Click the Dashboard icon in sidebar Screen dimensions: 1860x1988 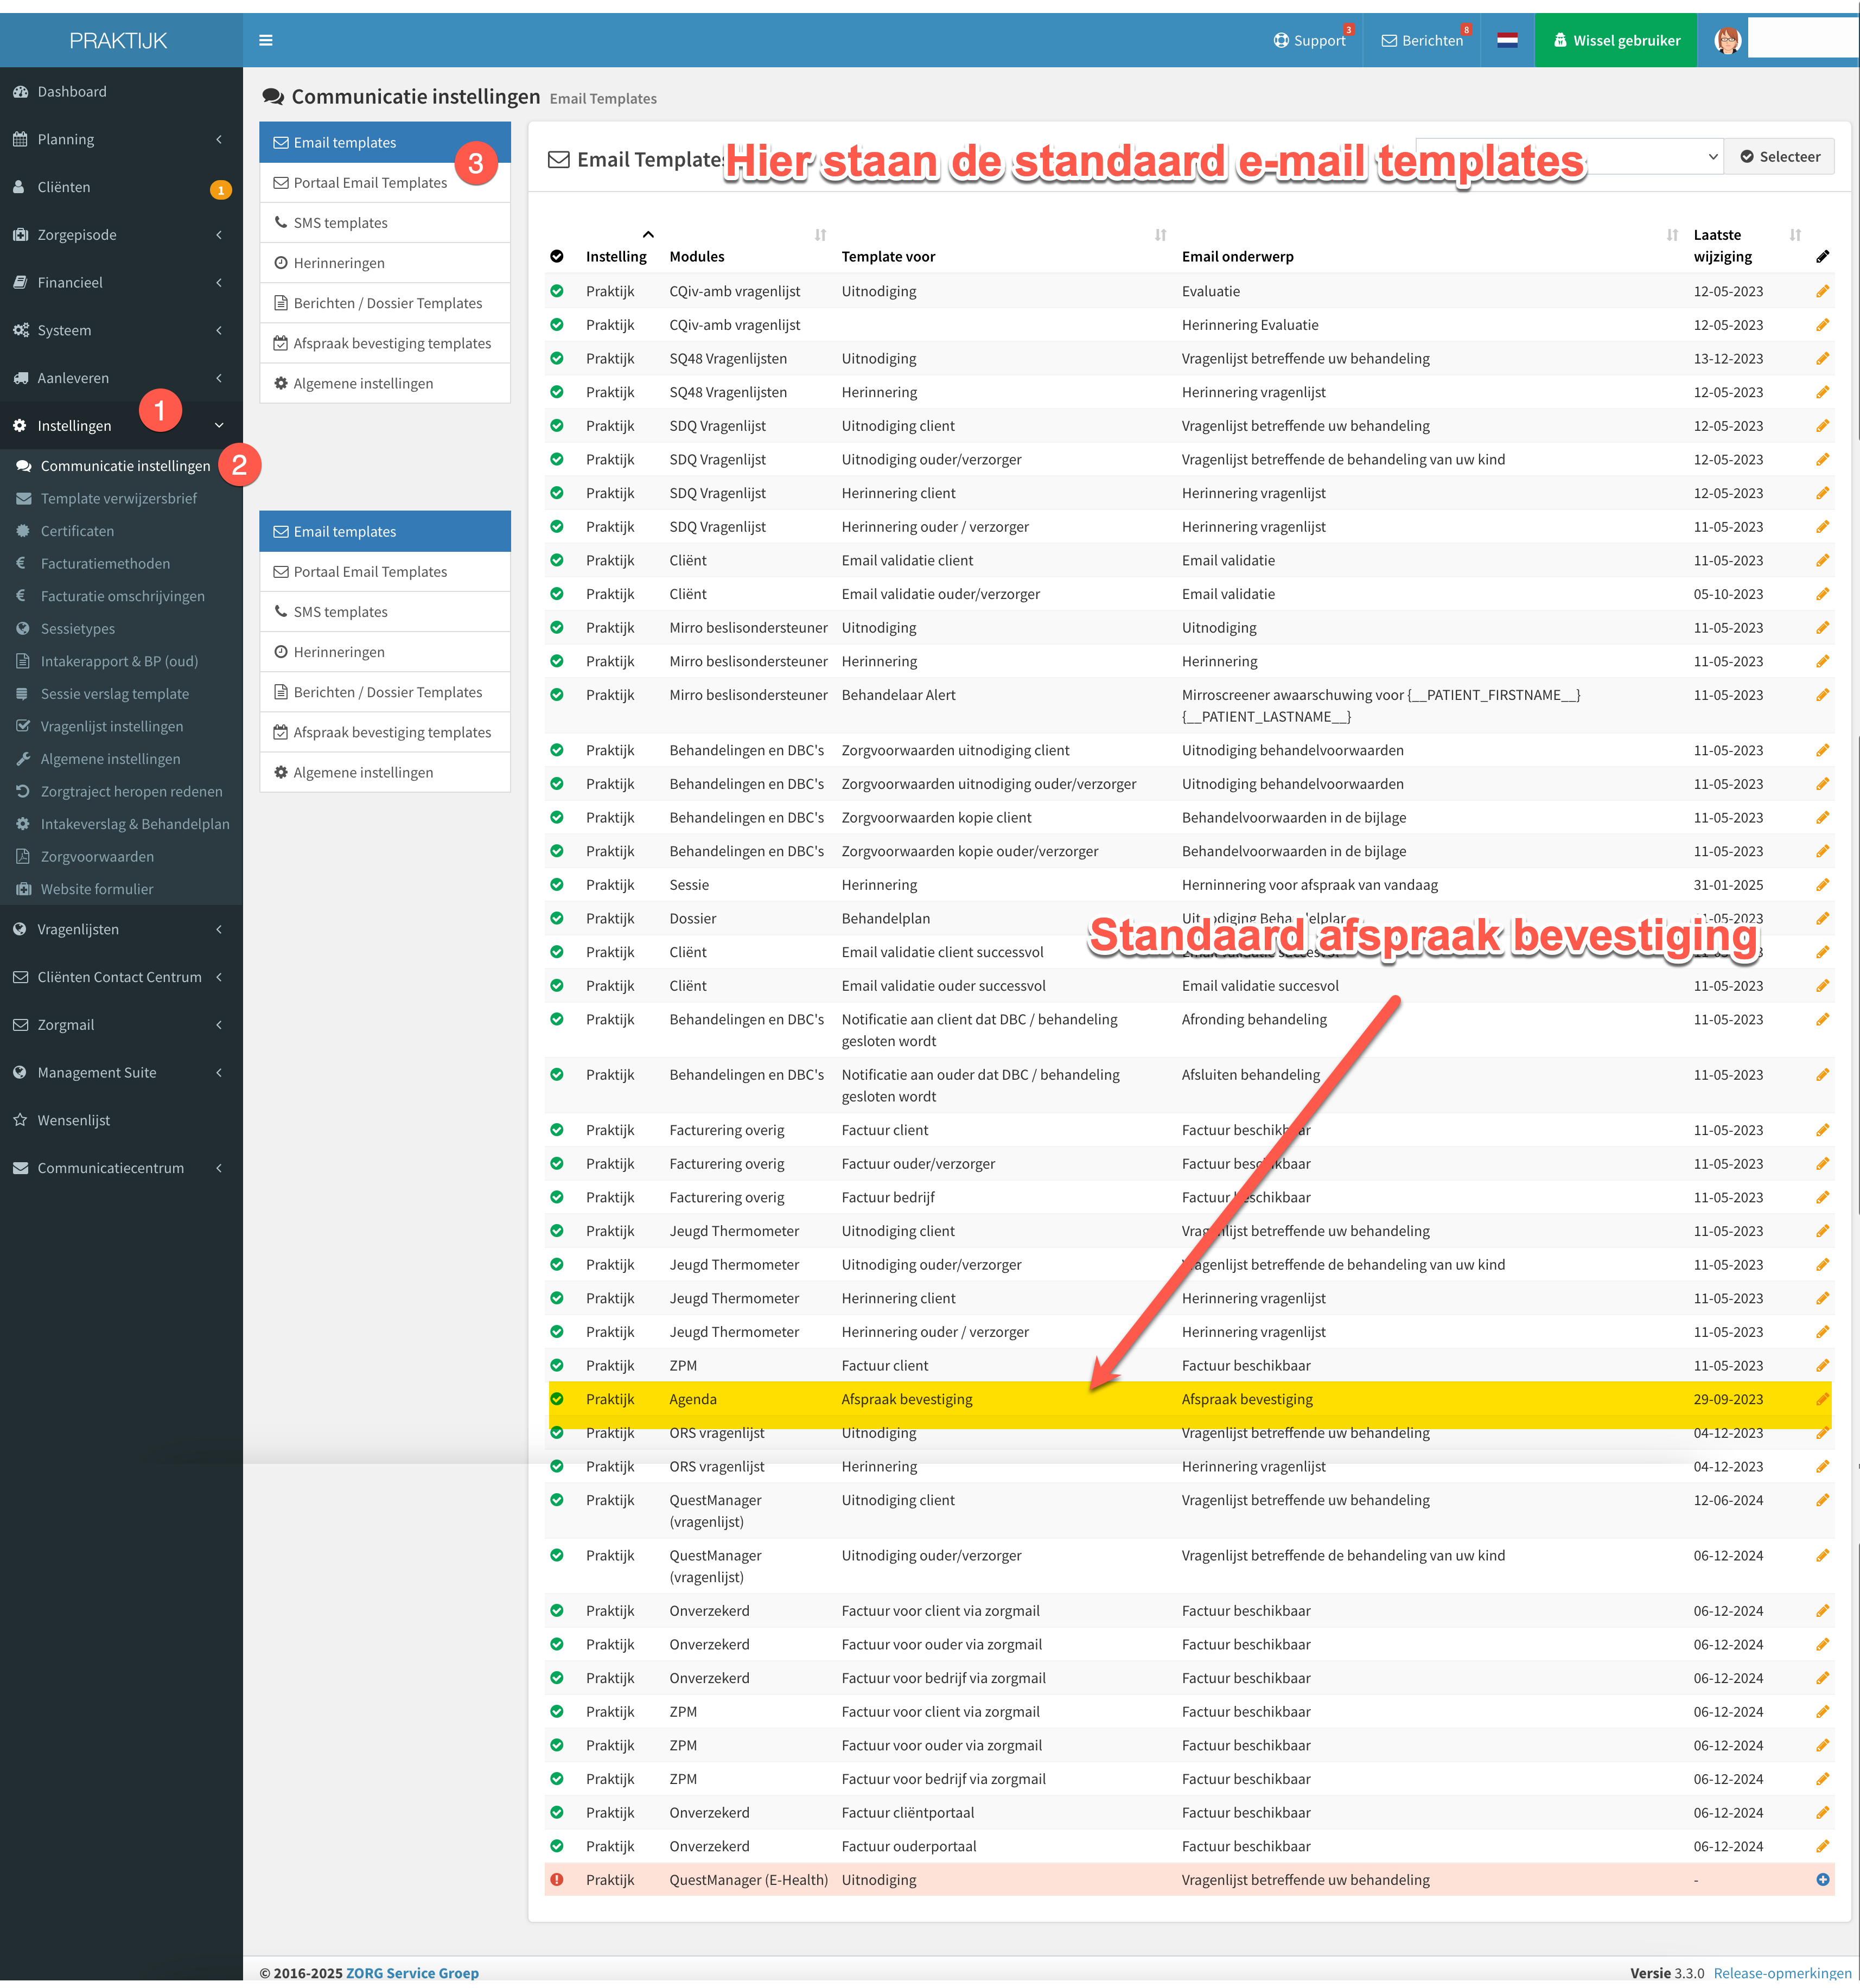coord(20,92)
